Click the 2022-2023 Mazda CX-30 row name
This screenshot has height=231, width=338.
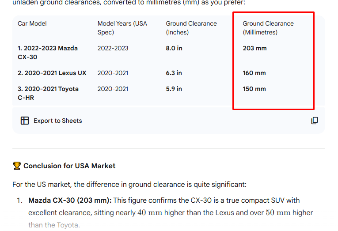(48, 53)
